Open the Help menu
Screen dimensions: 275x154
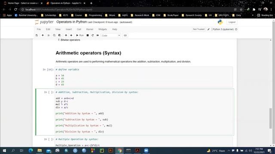point(115,30)
